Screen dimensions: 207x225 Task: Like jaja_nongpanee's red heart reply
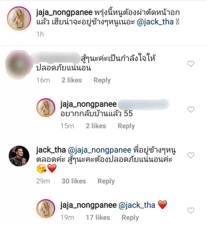[191, 210]
